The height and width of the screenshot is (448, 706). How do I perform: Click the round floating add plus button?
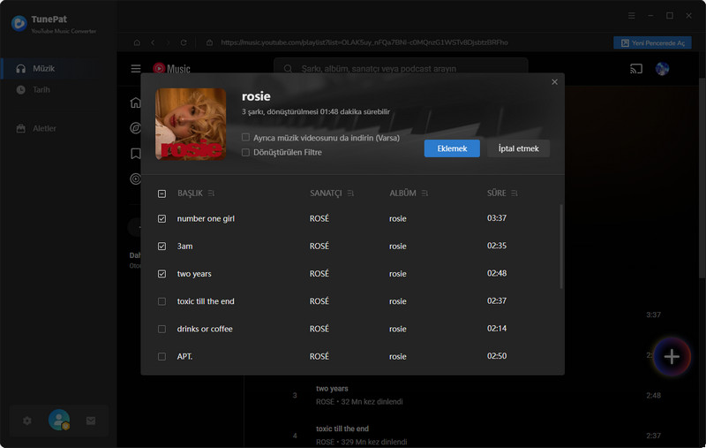tap(672, 356)
